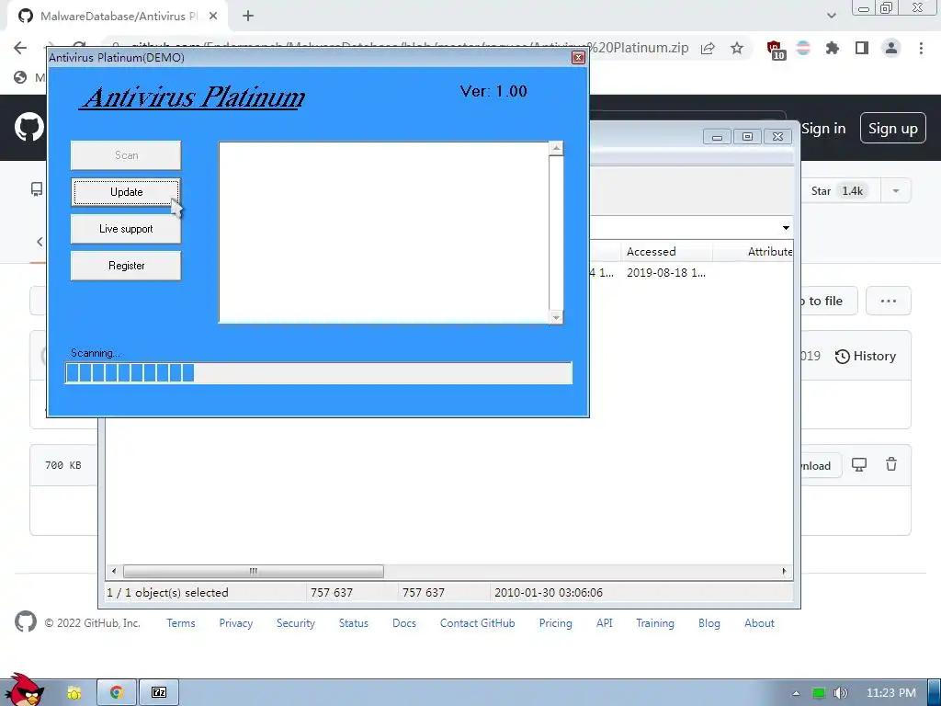Viewport: 941px width, 706px height.
Task: Click the Update button in Antivirus Platinum
Action: 126,192
